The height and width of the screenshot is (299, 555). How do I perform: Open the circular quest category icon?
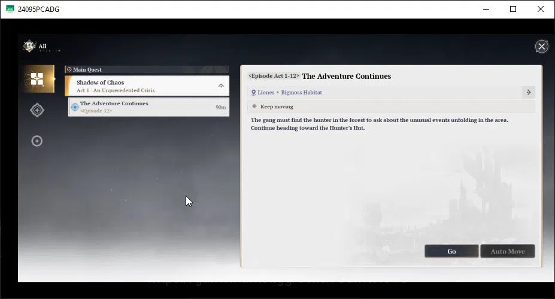pos(37,141)
